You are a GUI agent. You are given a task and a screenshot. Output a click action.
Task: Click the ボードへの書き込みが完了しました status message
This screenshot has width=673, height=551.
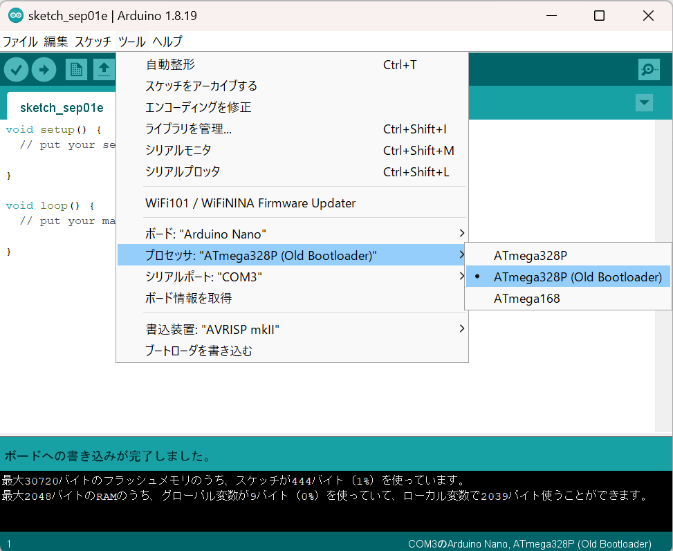[107, 456]
